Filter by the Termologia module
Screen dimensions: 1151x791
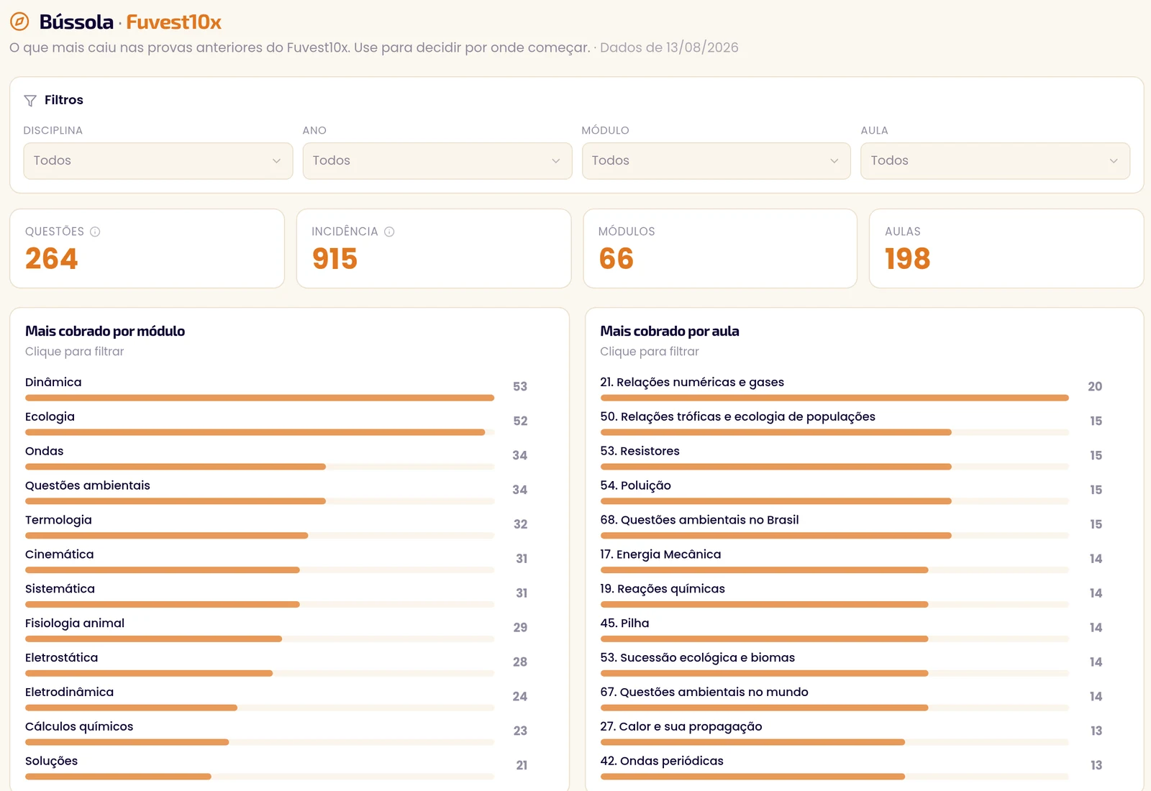276,526
